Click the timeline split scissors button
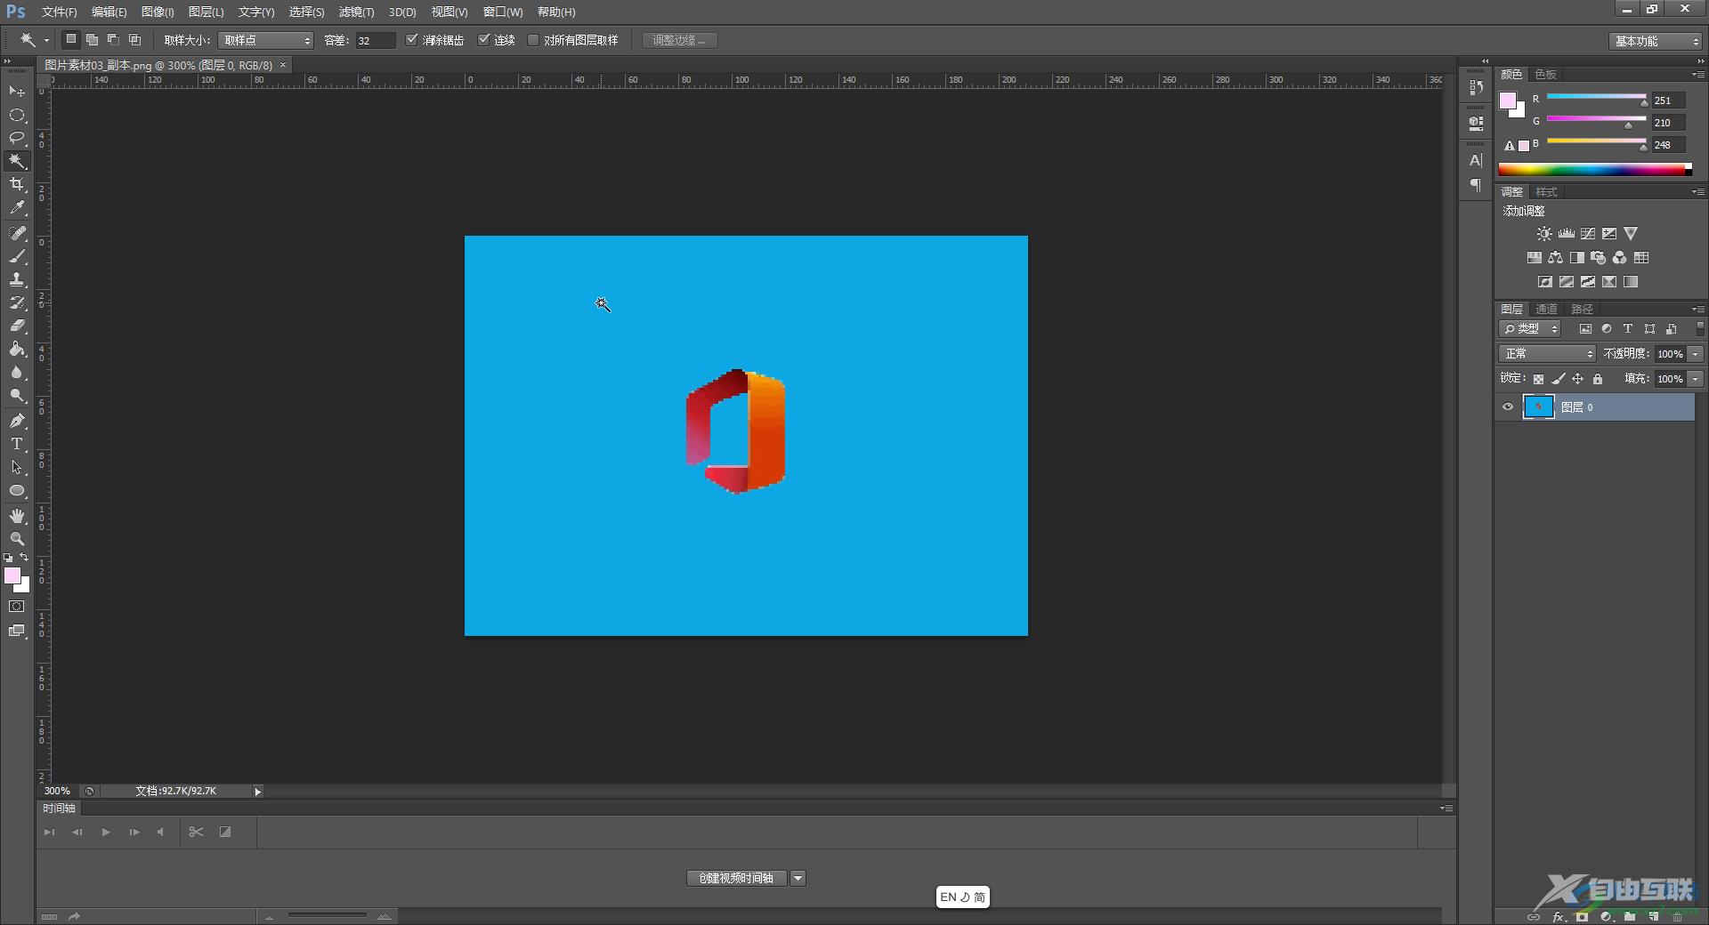 click(x=197, y=832)
